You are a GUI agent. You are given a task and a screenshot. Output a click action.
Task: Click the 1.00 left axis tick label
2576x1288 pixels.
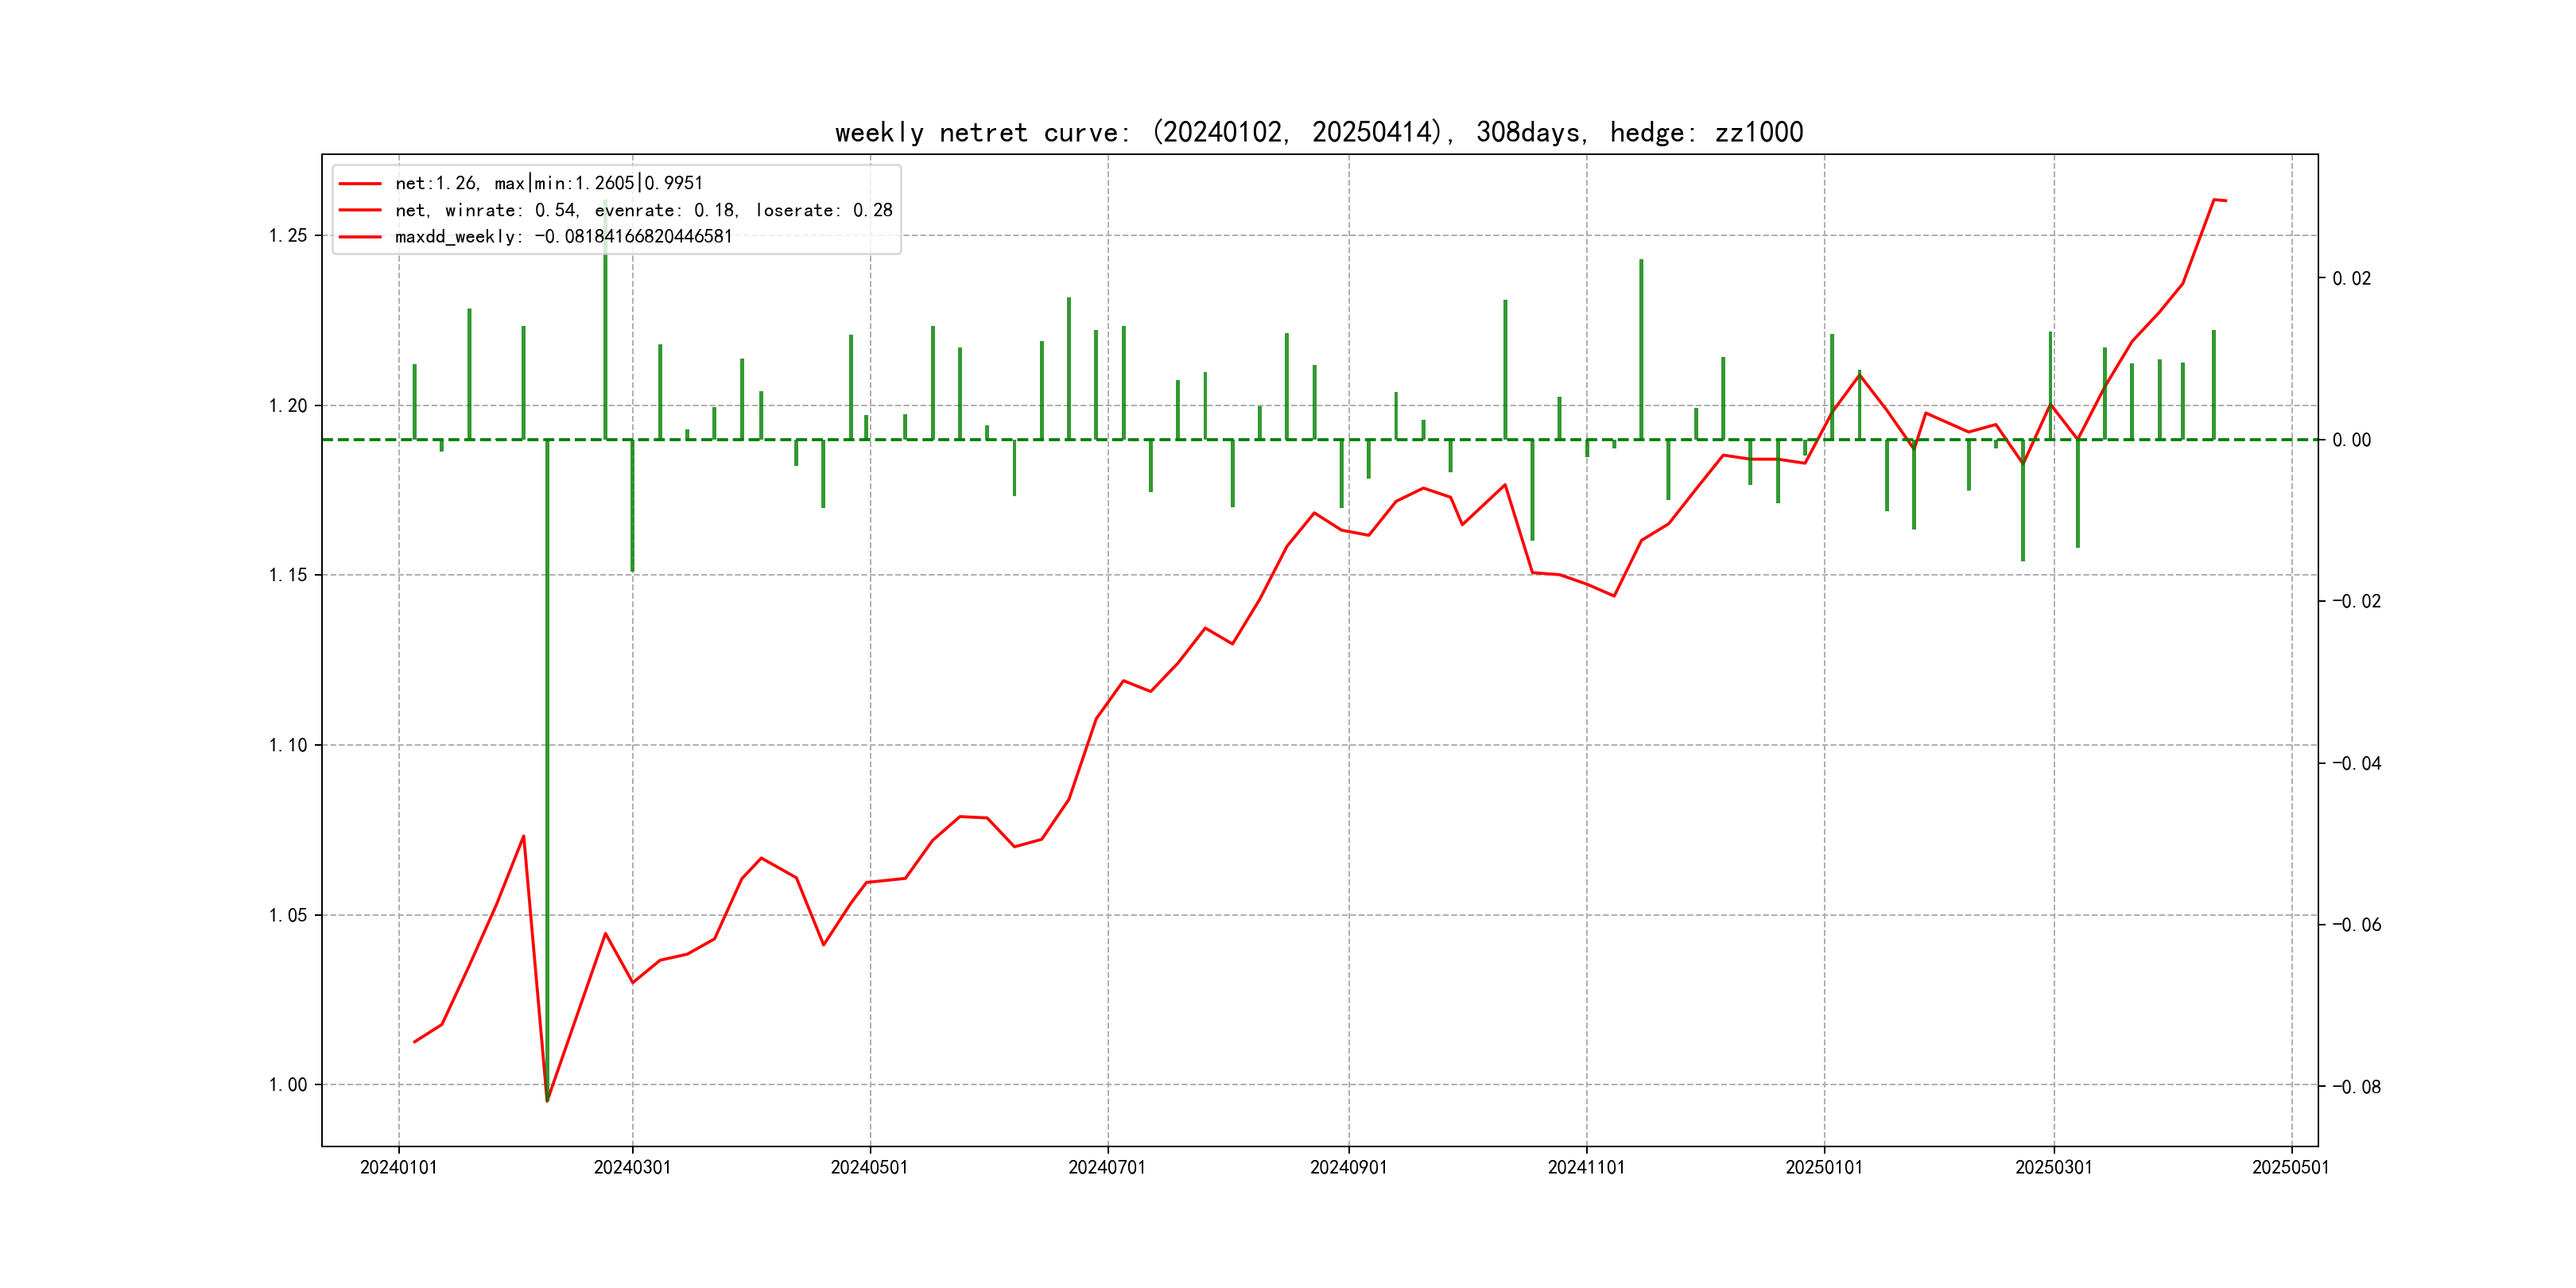pyautogui.click(x=287, y=1085)
